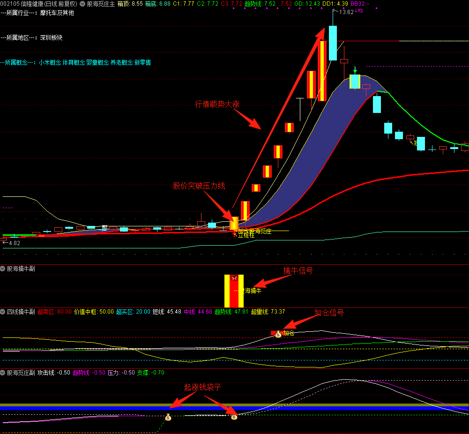
Task: Click the golden breakout candle at 立桩柱
Action: 234,223
